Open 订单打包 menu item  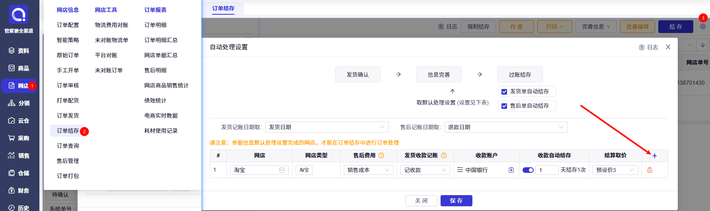68,176
